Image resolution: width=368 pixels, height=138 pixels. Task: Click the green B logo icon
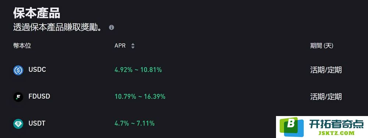click(x=292, y=127)
